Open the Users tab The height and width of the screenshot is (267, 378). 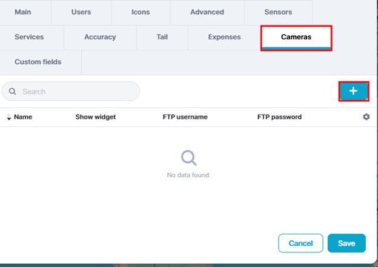tap(81, 12)
